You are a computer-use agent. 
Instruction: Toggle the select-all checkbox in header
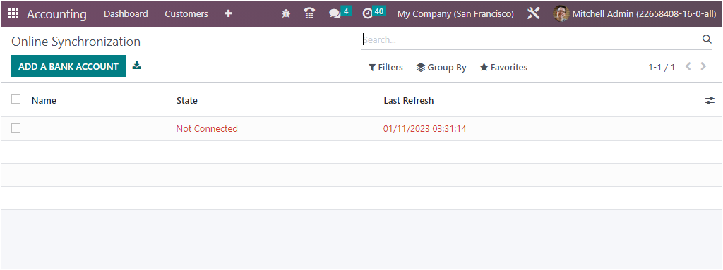click(16, 99)
